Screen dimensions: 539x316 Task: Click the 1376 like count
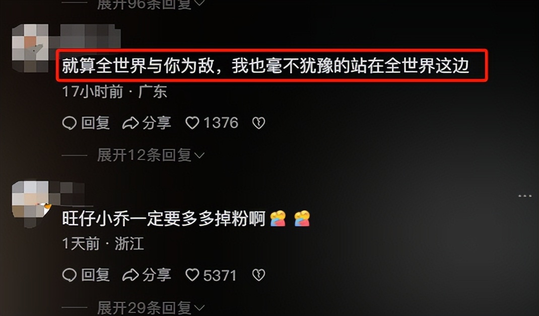[x=221, y=123]
